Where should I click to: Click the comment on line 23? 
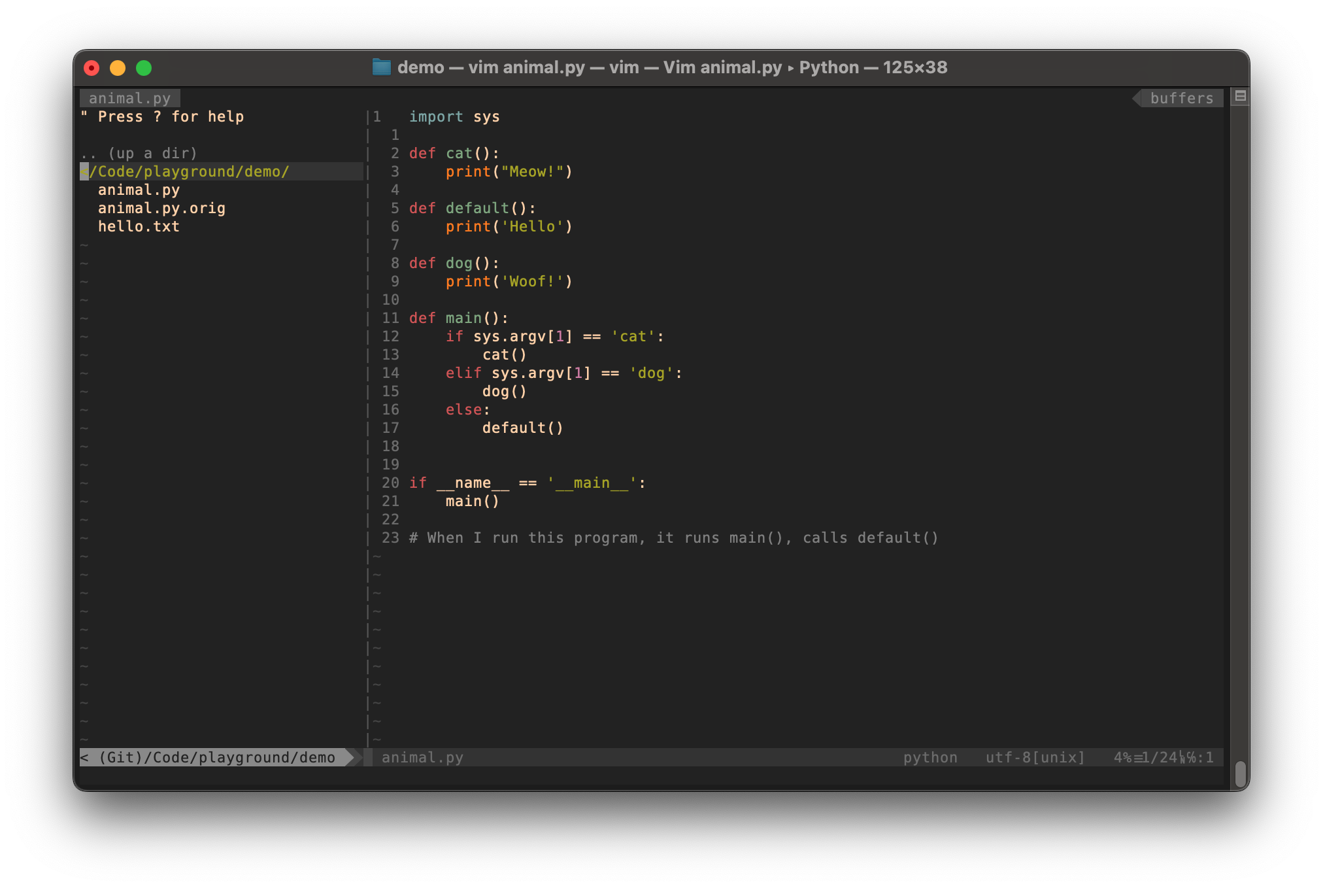click(x=674, y=538)
